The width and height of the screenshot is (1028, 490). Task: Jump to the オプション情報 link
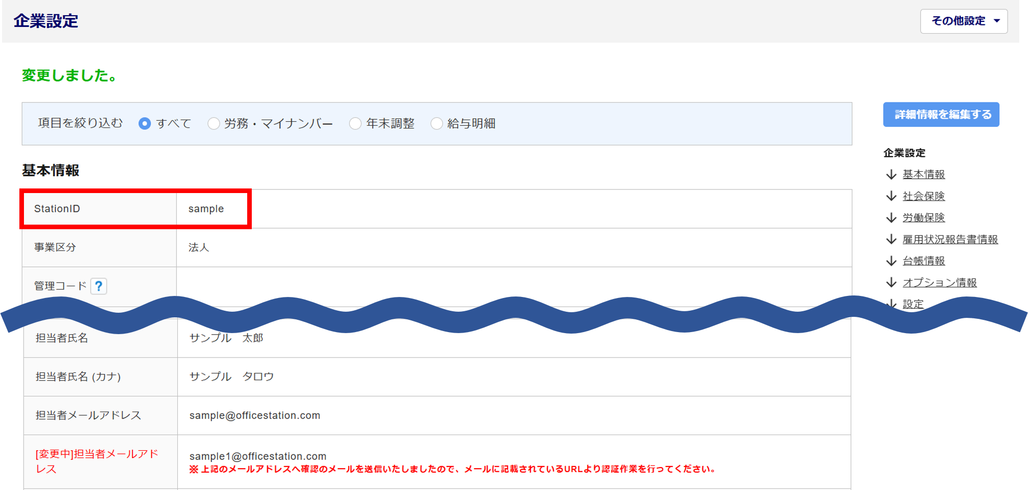pyautogui.click(x=939, y=283)
